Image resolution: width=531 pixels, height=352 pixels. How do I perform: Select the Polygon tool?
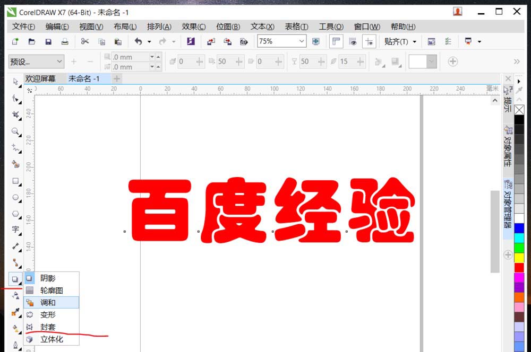15,214
